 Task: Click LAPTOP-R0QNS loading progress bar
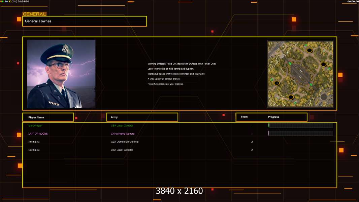301,133
